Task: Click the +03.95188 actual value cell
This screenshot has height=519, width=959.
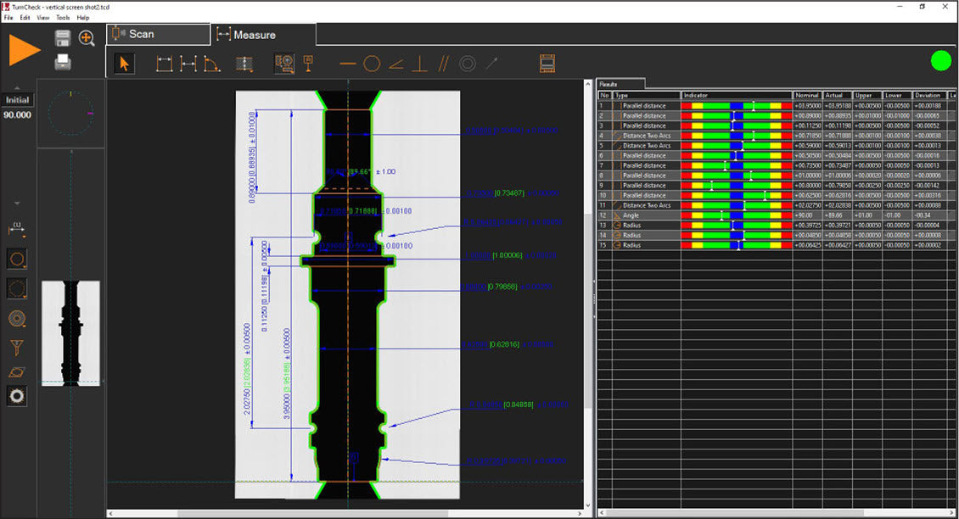Action: pyautogui.click(x=838, y=106)
